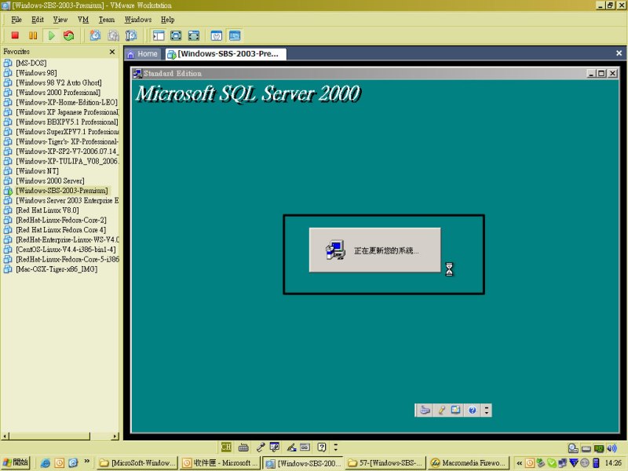Select [Windows XP Japanese Professional] favorite
The height and width of the screenshot is (471, 628).
click(x=68, y=112)
